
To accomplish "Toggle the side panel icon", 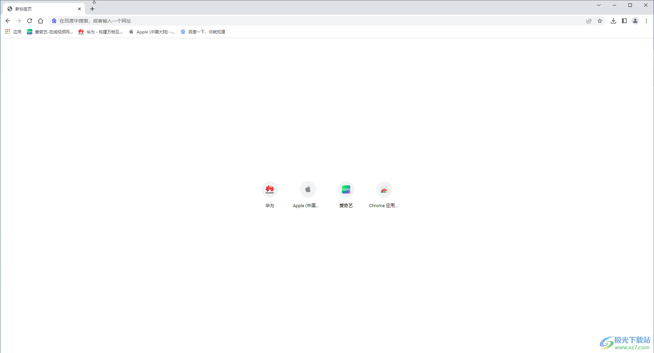I will click(624, 21).
